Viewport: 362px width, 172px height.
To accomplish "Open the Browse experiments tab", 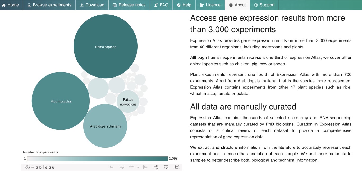I will 49,5.
